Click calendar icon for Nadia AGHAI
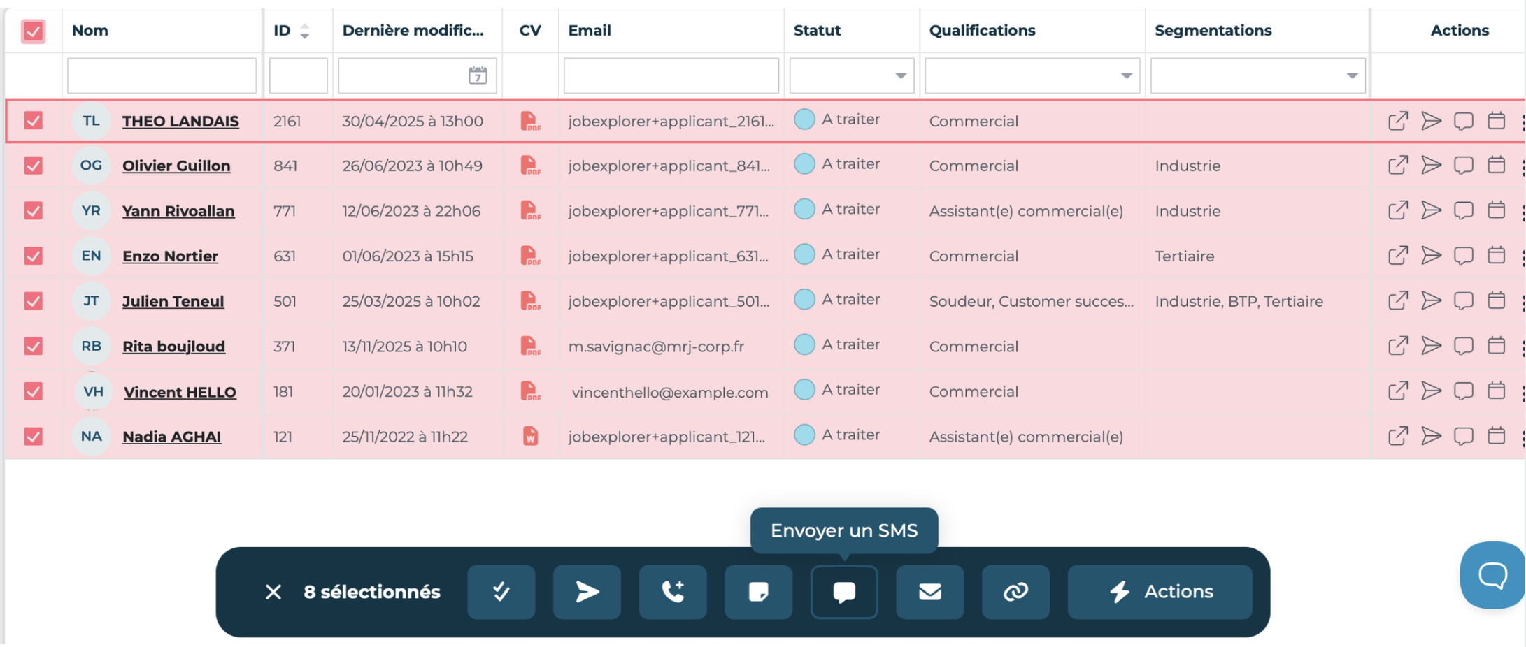Viewport: 1526px width, 647px height. tap(1497, 436)
